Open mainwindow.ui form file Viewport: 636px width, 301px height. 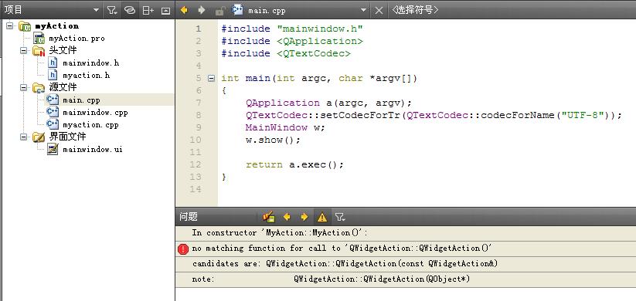click(93, 150)
